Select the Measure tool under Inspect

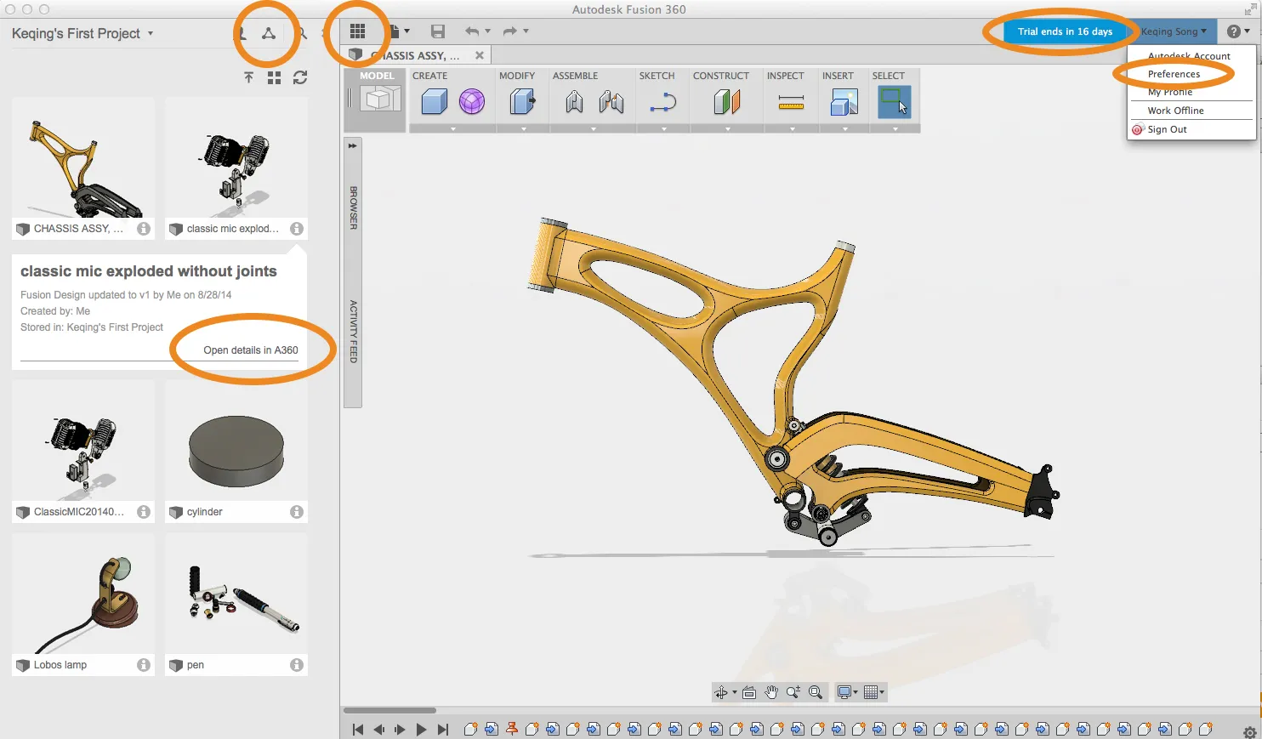coord(790,101)
